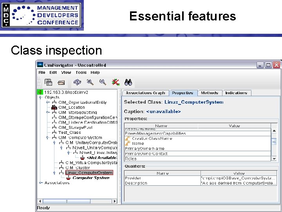Maximize the CimNavigator window
The width and height of the screenshot is (282, 212).
tap(268, 65)
